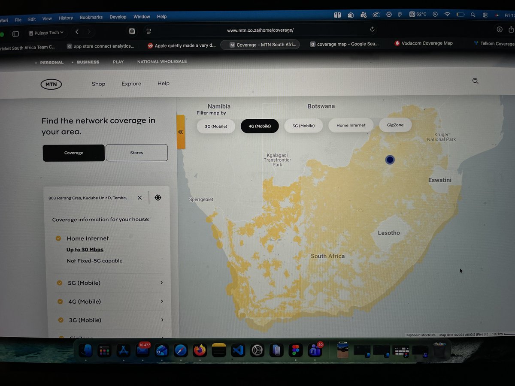Open Control Center in menu bar

pos(485,15)
